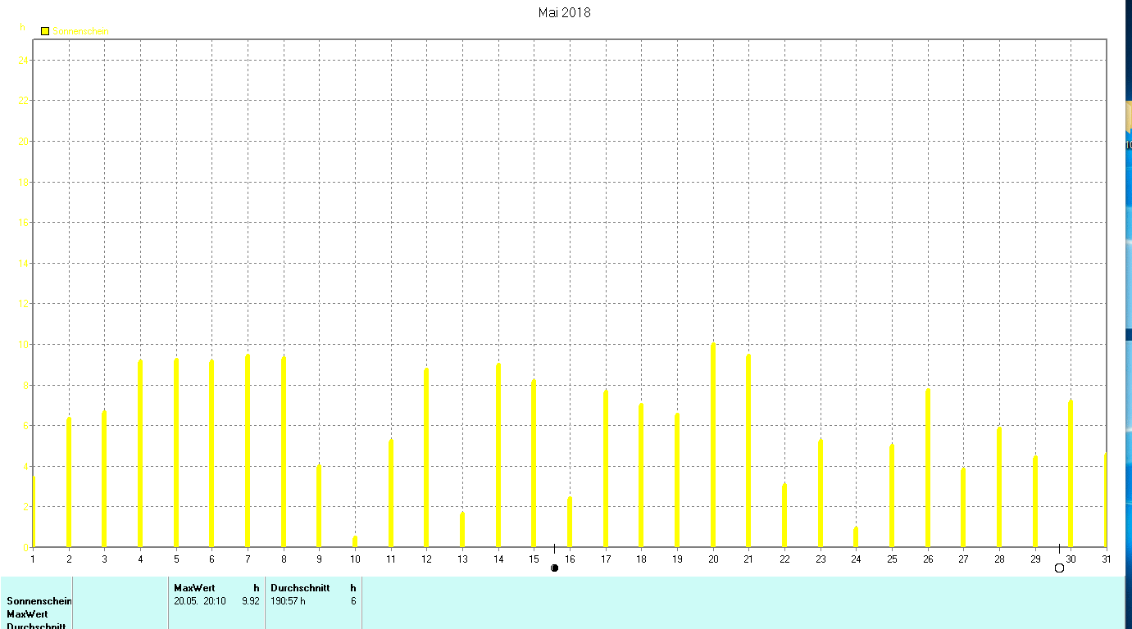Click the yellow bar for day 2
The height and width of the screenshot is (629, 1132).
pyautogui.click(x=69, y=482)
